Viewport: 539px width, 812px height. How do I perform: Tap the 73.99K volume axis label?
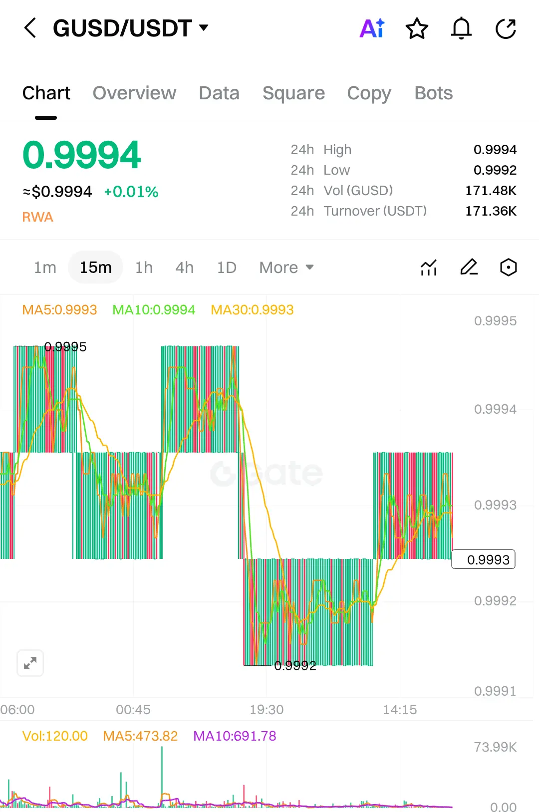pyautogui.click(x=495, y=747)
